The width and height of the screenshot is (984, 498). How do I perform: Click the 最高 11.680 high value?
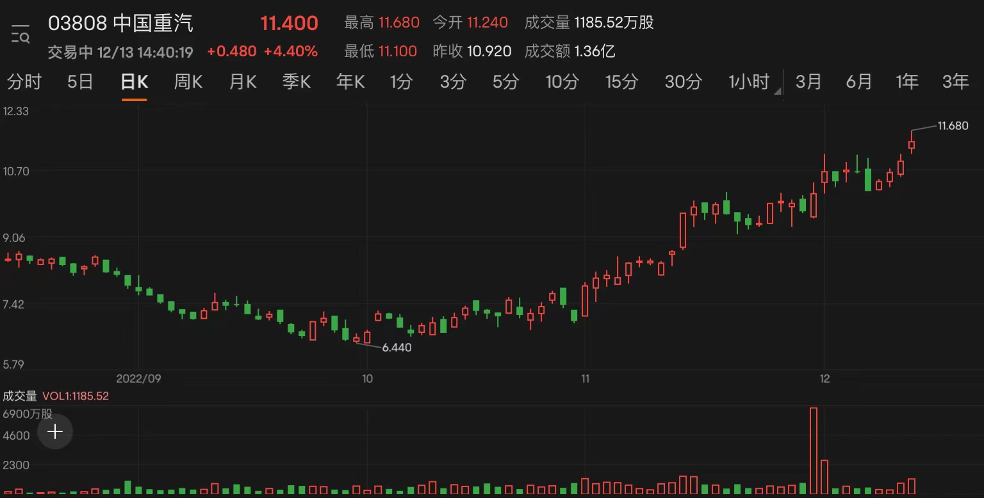click(x=382, y=23)
